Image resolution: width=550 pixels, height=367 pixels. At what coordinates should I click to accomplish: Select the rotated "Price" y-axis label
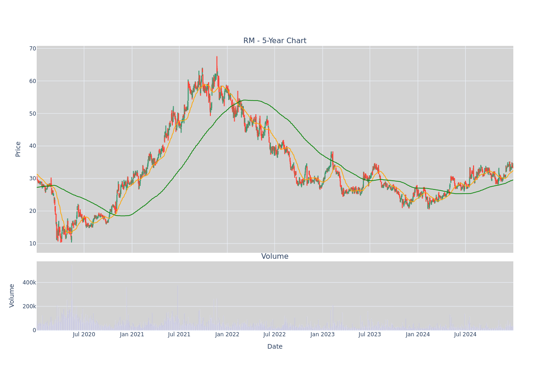18,149
